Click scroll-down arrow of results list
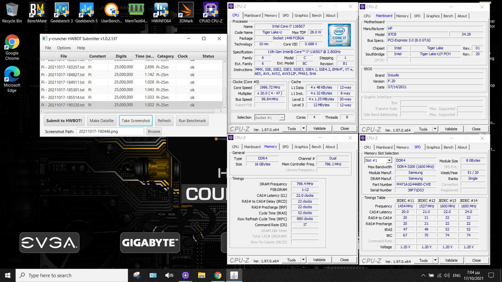This screenshot has height=282, width=502. (225, 107)
